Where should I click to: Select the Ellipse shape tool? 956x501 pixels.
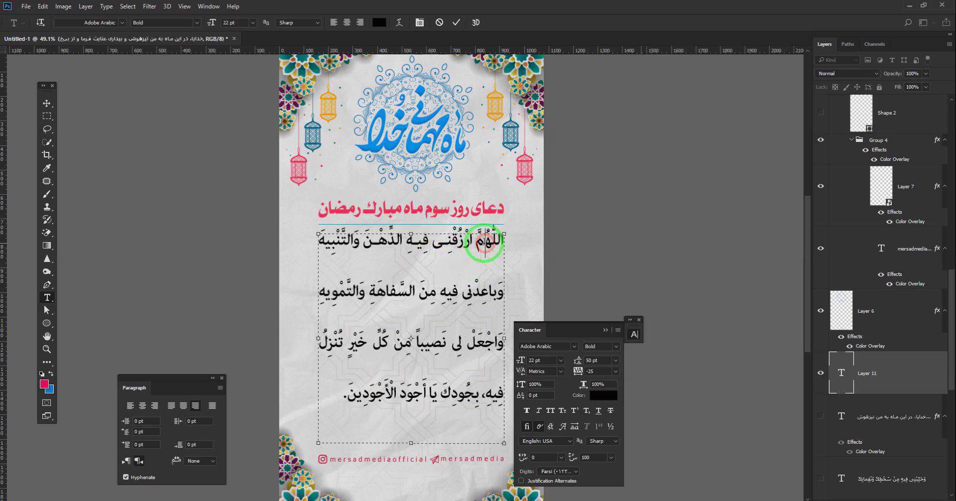(x=47, y=323)
